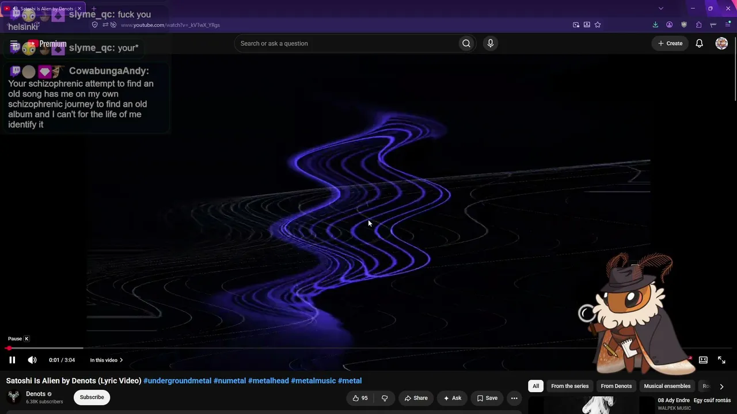Select the From the series chip

pos(570,386)
